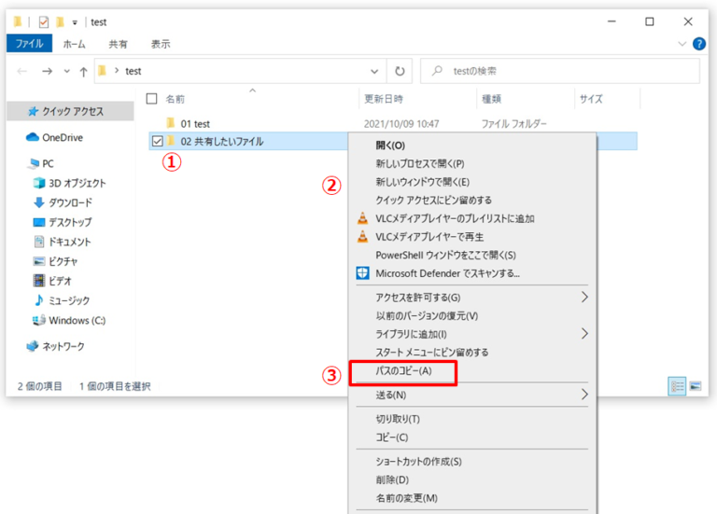Open the ダウンロード folder in sidebar
Screen dimensions: 717x514
[x=69, y=202]
